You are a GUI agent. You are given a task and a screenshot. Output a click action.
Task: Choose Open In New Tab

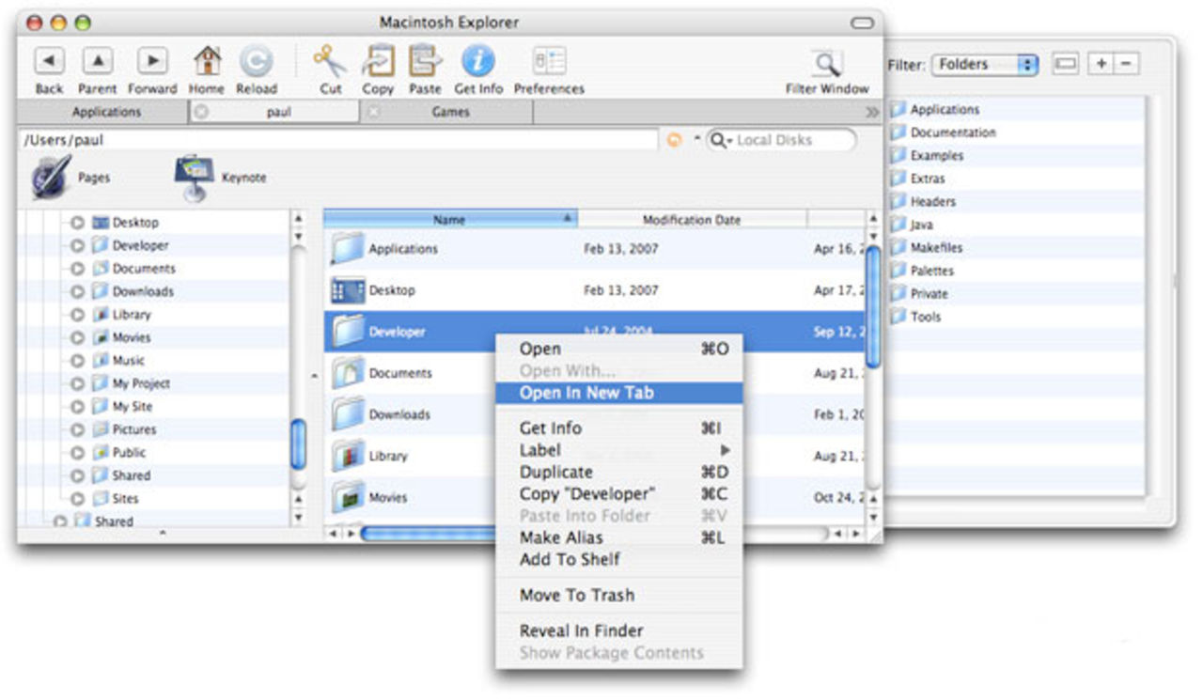(586, 393)
